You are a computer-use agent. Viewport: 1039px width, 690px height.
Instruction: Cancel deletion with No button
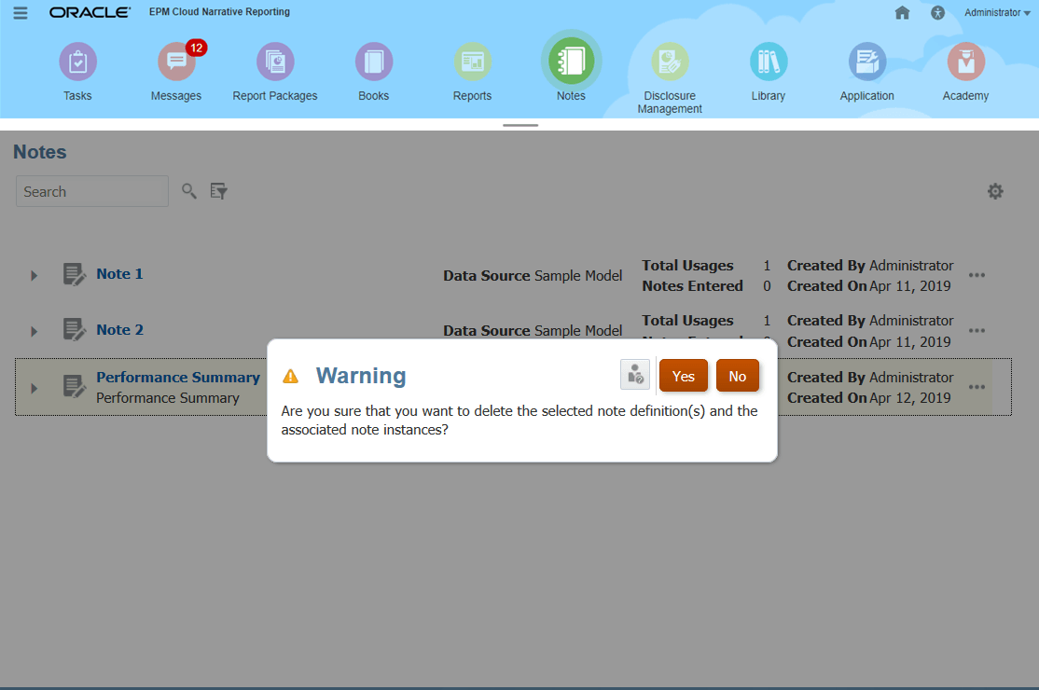click(x=738, y=376)
